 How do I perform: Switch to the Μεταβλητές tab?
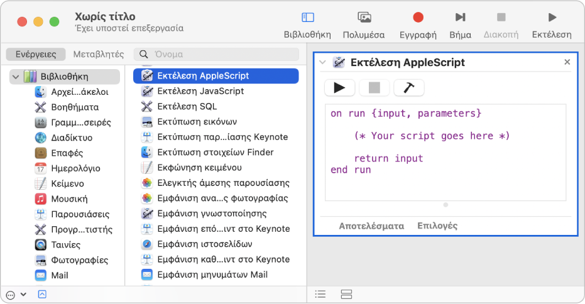99,54
